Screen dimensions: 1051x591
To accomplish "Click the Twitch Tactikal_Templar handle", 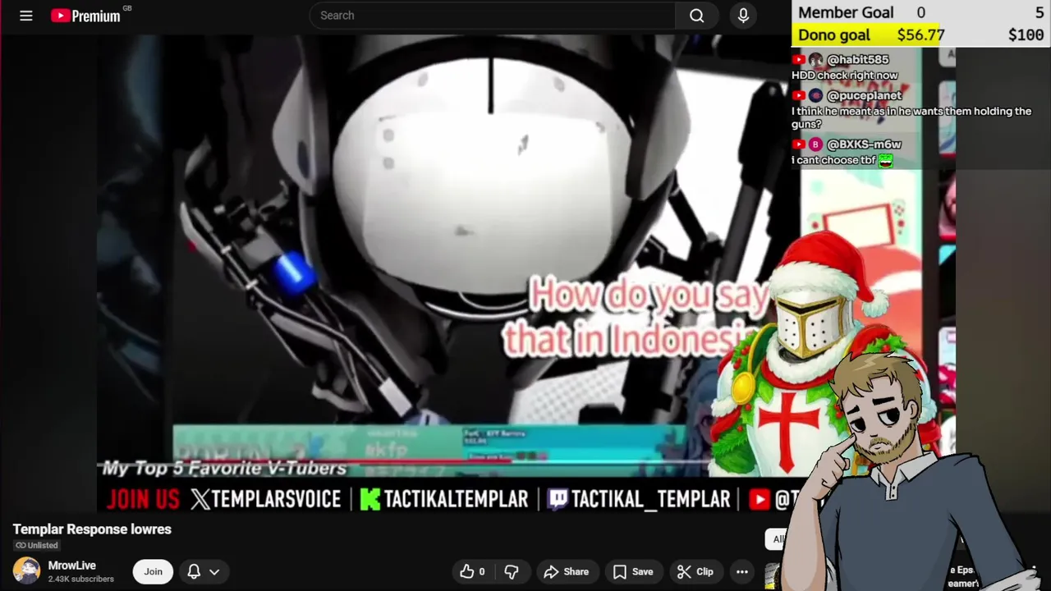I will point(639,499).
